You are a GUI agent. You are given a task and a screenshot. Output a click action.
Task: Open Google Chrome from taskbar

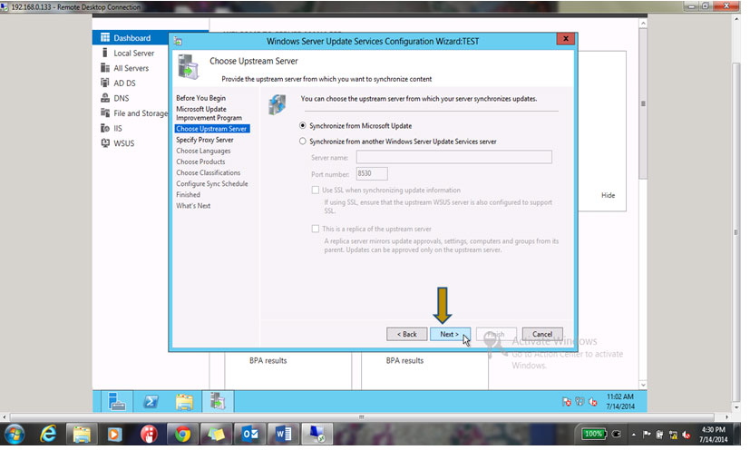(182, 435)
